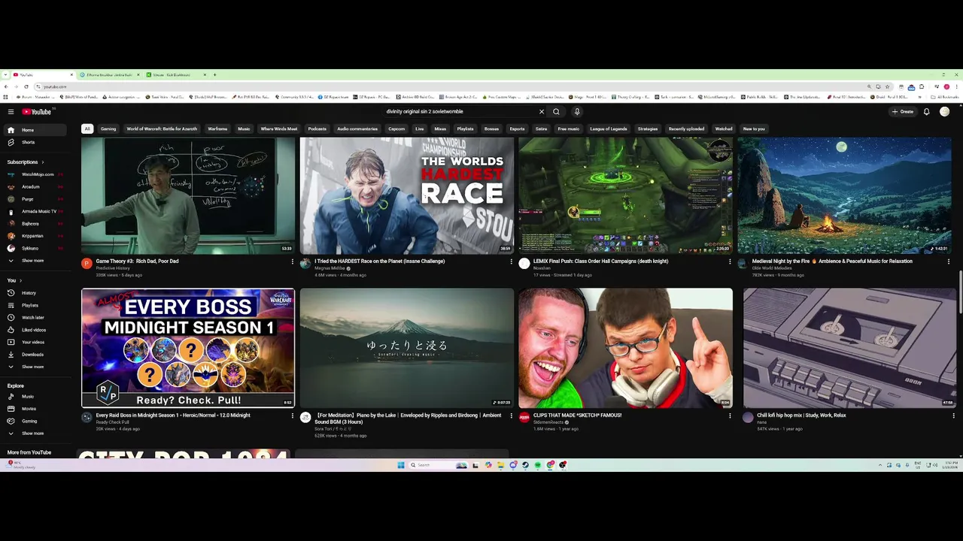Expand the Subscriptions section header
The width and height of the screenshot is (963, 541).
coord(26,162)
